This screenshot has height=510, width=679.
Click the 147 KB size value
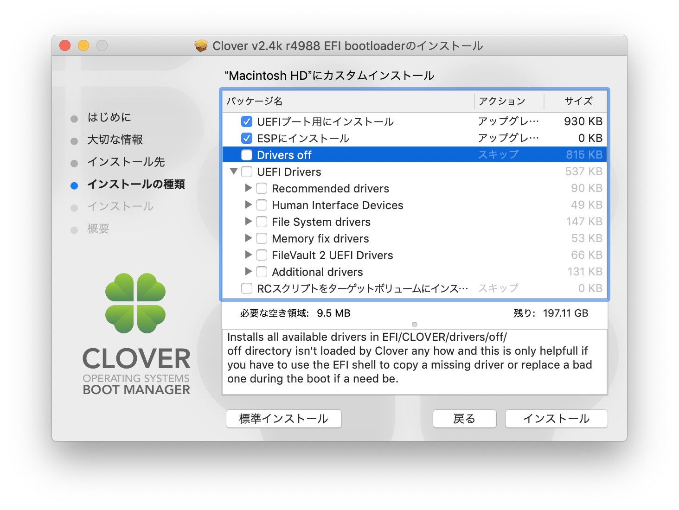pos(584,222)
